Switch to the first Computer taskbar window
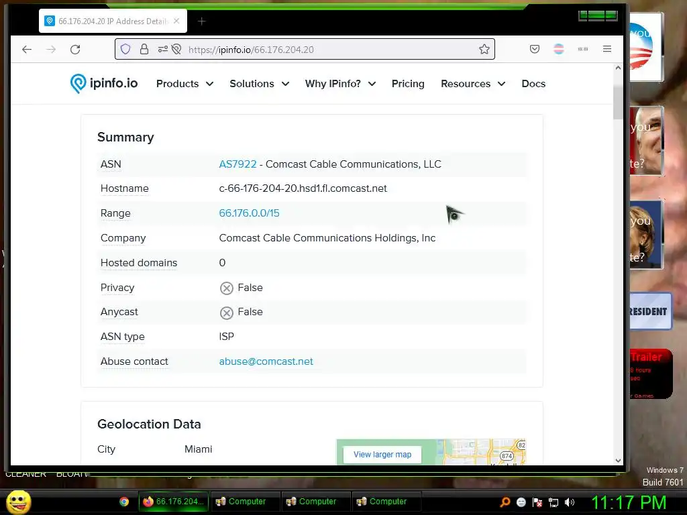 (x=244, y=502)
